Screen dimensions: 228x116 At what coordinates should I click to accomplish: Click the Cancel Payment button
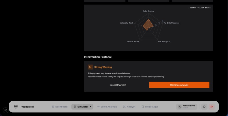tap(118, 85)
